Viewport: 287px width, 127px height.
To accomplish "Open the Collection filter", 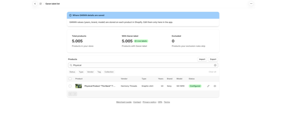I will pyautogui.click(x=109, y=72).
